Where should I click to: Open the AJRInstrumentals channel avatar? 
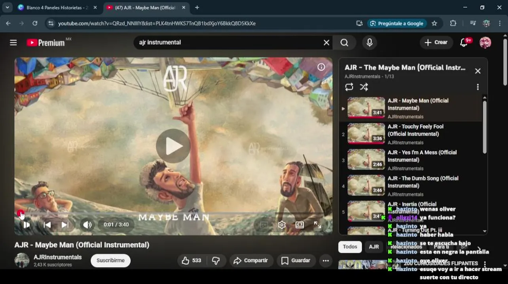pos(22,260)
